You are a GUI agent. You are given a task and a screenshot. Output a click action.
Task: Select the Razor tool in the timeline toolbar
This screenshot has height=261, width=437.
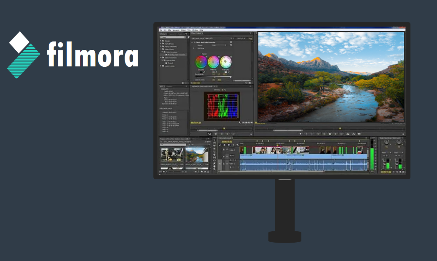click(214, 154)
